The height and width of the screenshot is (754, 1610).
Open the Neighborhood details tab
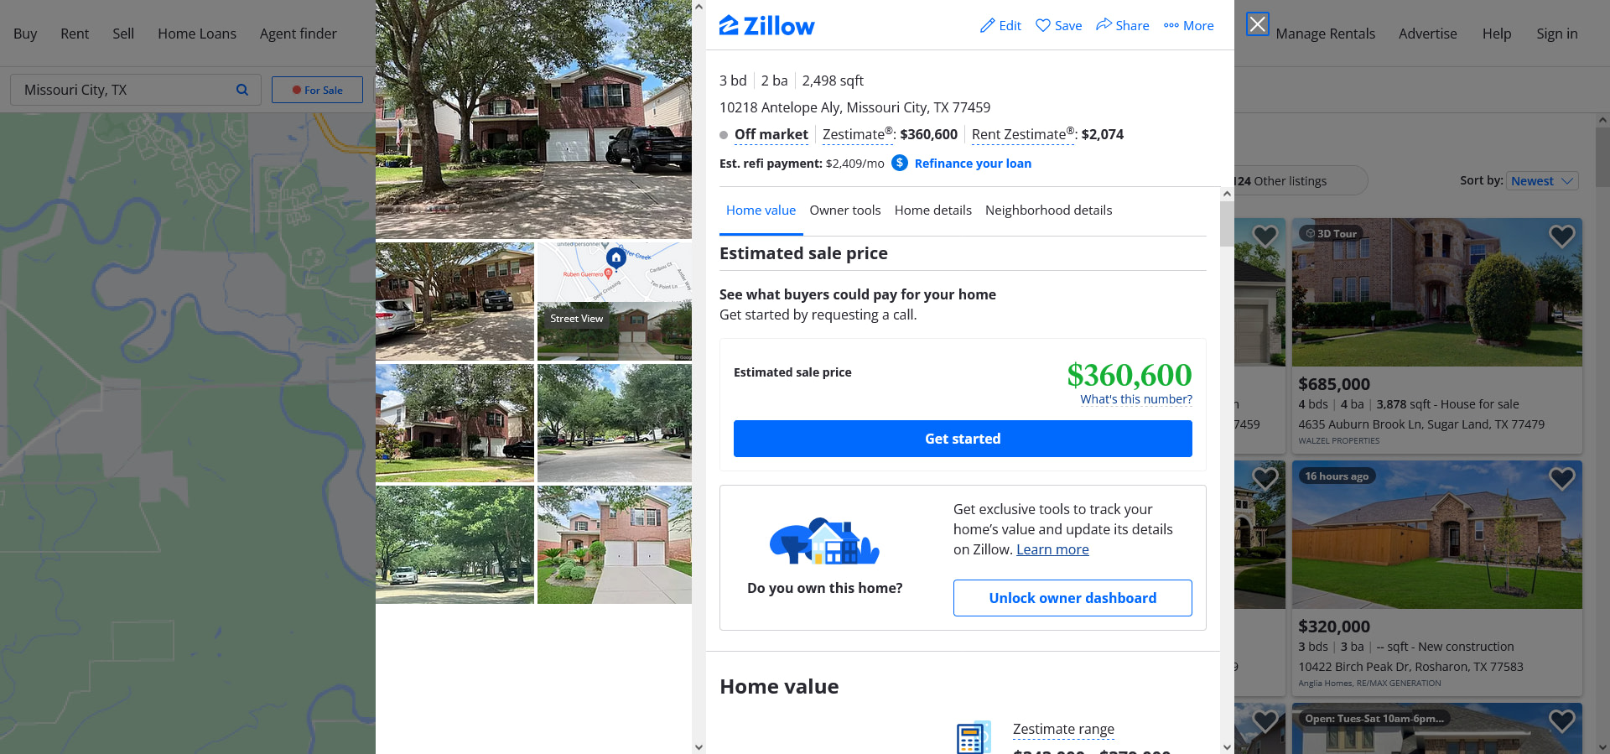coord(1048,211)
